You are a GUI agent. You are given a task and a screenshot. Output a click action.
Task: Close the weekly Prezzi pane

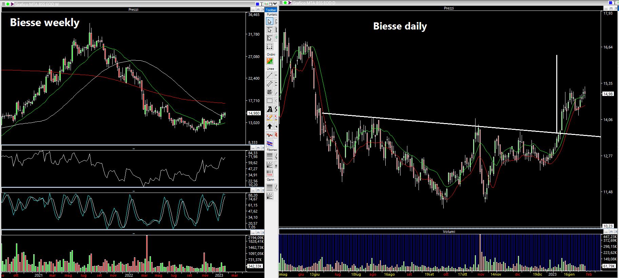click(263, 9)
